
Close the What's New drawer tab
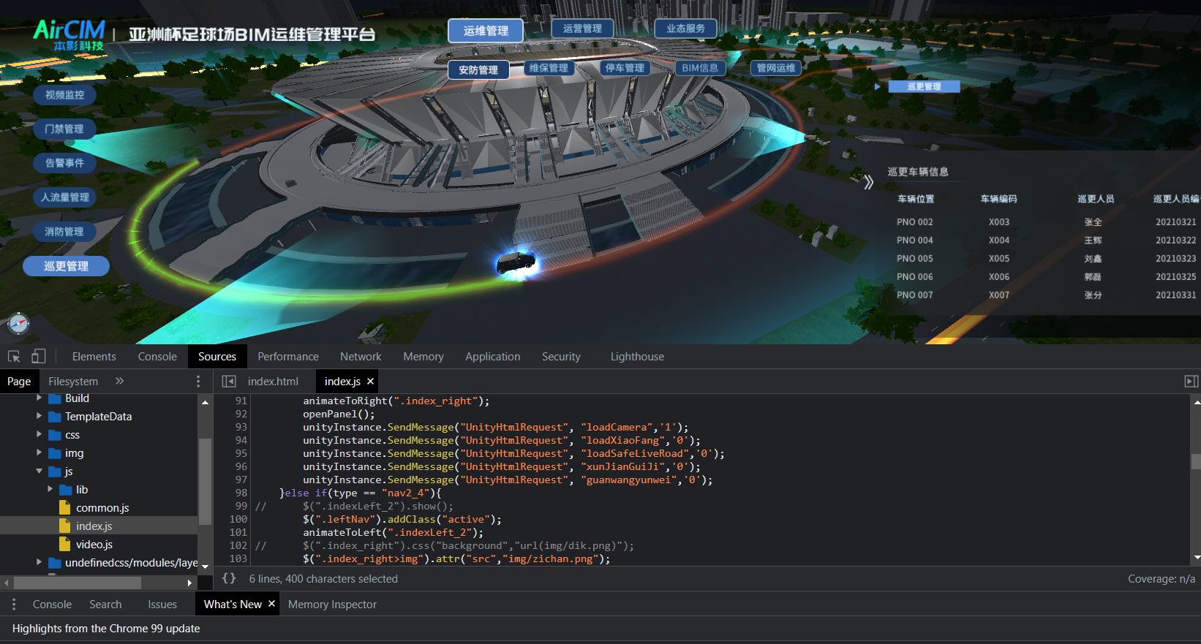click(271, 604)
